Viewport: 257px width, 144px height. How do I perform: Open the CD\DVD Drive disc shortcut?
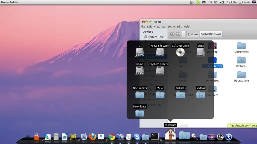coord(180,52)
